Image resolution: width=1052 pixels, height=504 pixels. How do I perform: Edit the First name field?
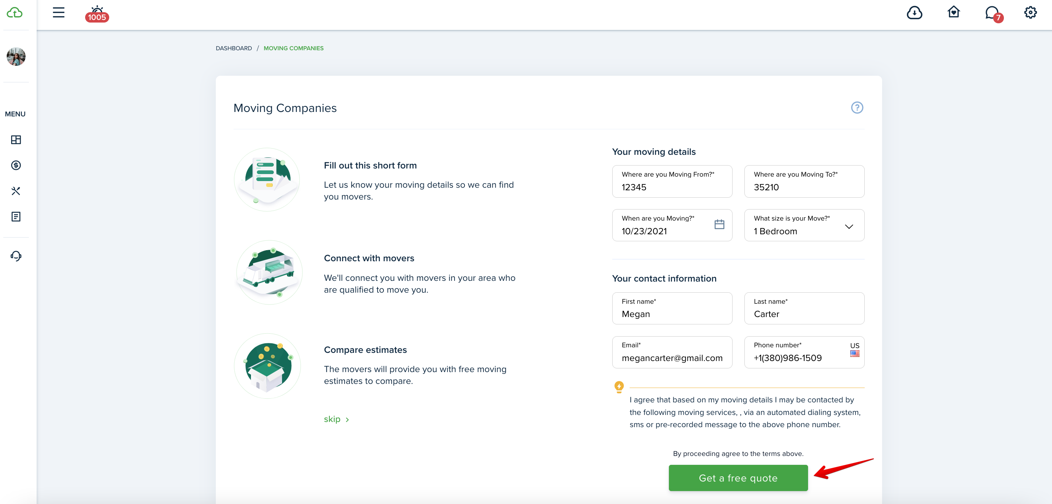672,308
